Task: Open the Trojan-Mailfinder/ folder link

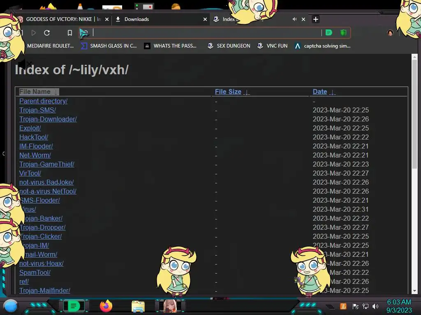Action: [44, 291]
